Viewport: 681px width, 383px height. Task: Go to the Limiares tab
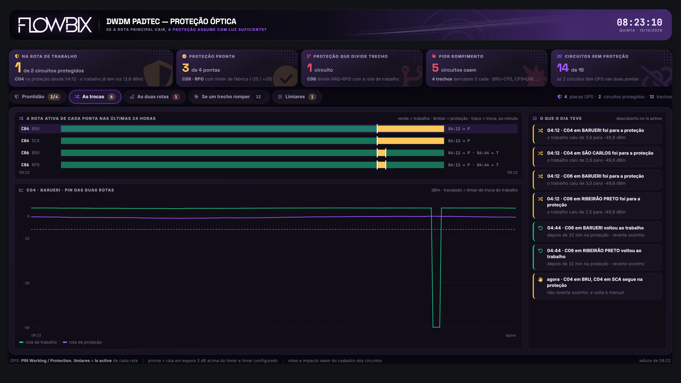297,97
